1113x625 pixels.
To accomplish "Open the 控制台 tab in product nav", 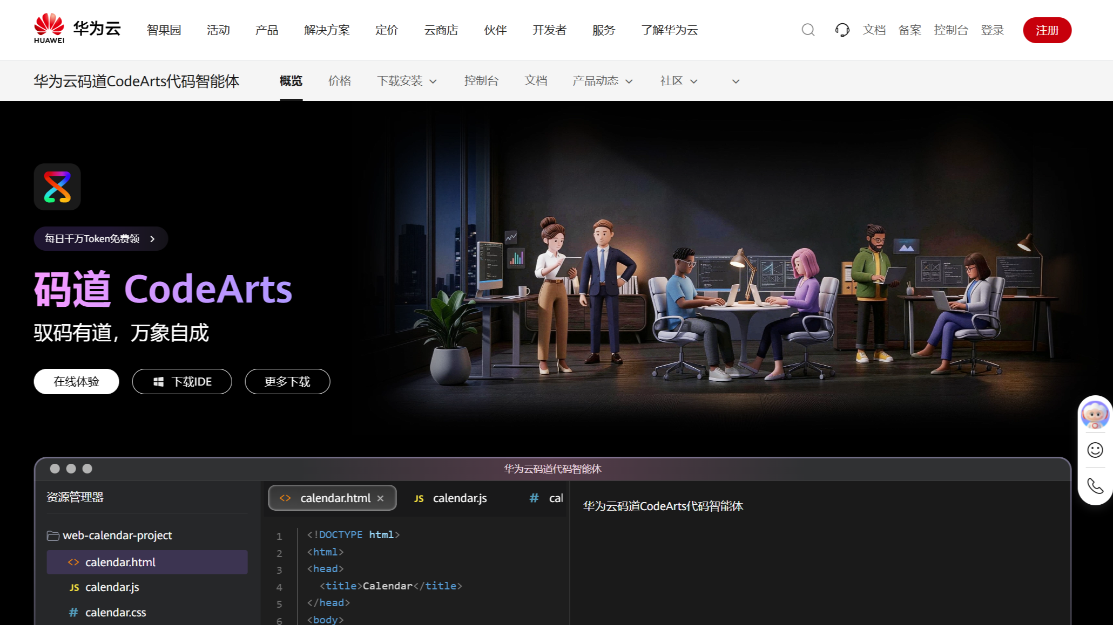I will point(481,81).
